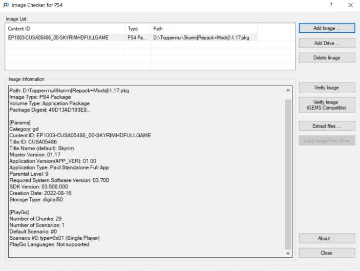Screen dimensions: 360x271
Task: Click the 'Default Scenario: #0' line
Action: (33, 232)
